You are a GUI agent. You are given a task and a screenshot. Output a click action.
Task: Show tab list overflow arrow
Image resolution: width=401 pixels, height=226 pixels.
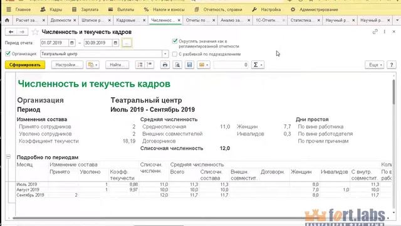[x=397, y=20]
